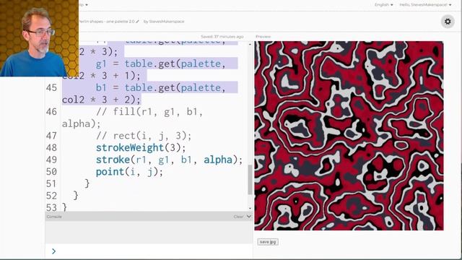This screenshot has width=462, height=260.
Task: Click the save jpg button
Action: 268,242
